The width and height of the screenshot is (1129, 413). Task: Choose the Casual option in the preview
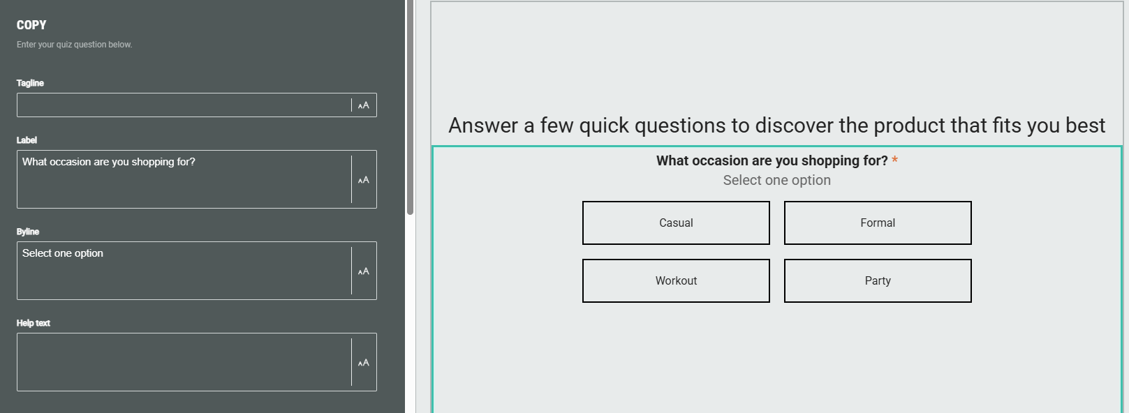point(676,223)
